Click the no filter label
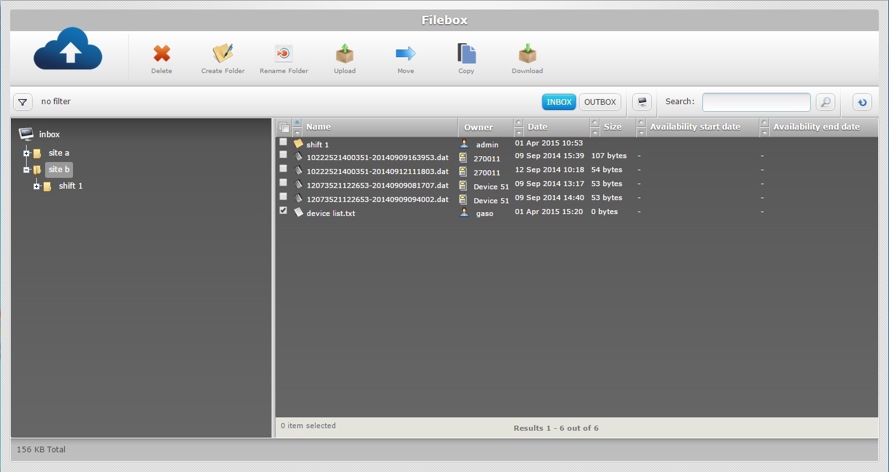889x472 pixels. click(x=56, y=102)
